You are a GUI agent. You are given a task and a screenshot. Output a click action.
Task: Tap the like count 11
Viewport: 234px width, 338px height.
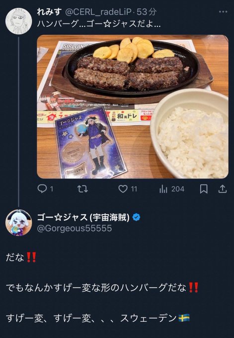pyautogui.click(x=134, y=189)
